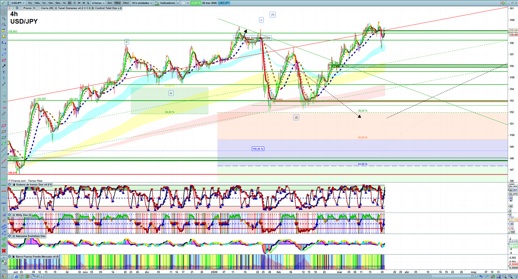Select the black arrow drawing tool

pyautogui.click(x=4, y=66)
